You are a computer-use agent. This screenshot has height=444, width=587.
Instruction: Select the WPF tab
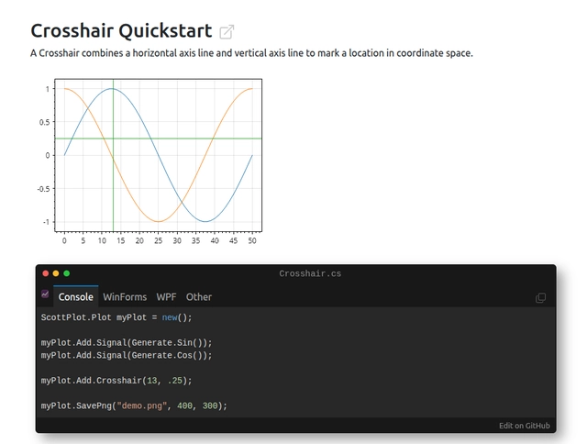click(166, 297)
